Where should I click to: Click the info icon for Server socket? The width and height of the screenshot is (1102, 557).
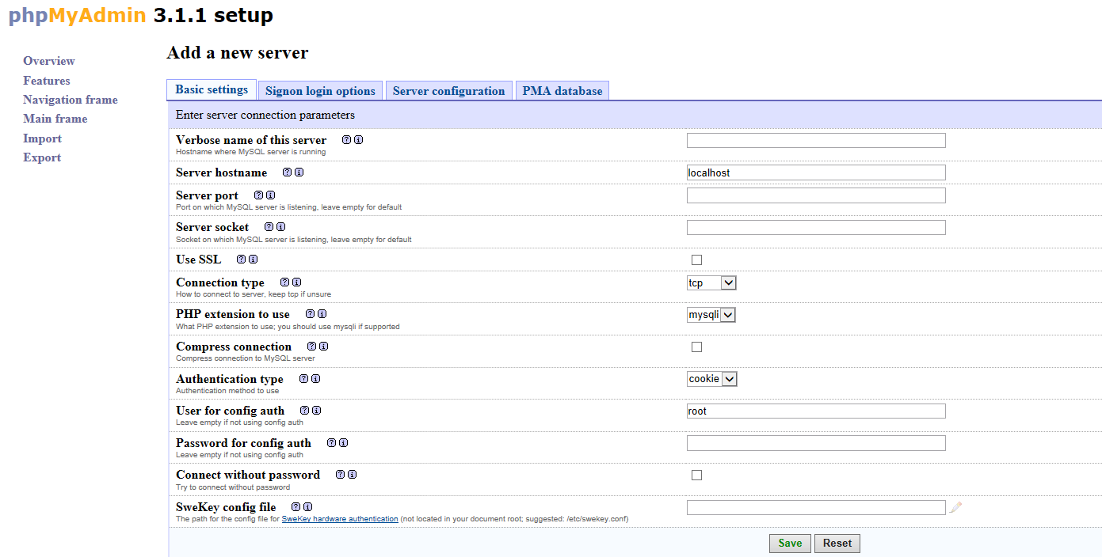pos(280,226)
